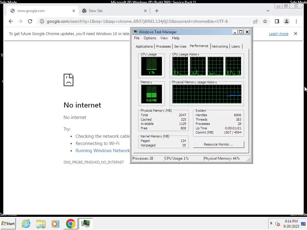Open Resource Monitor
Image resolution: width=307 pixels, height=230 pixels.
click(218, 144)
